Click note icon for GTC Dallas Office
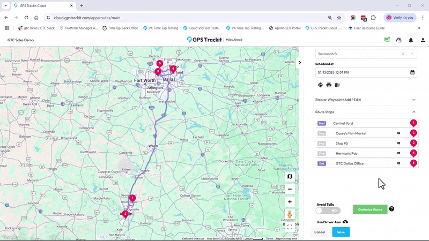429x241 pixels. [x=398, y=163]
